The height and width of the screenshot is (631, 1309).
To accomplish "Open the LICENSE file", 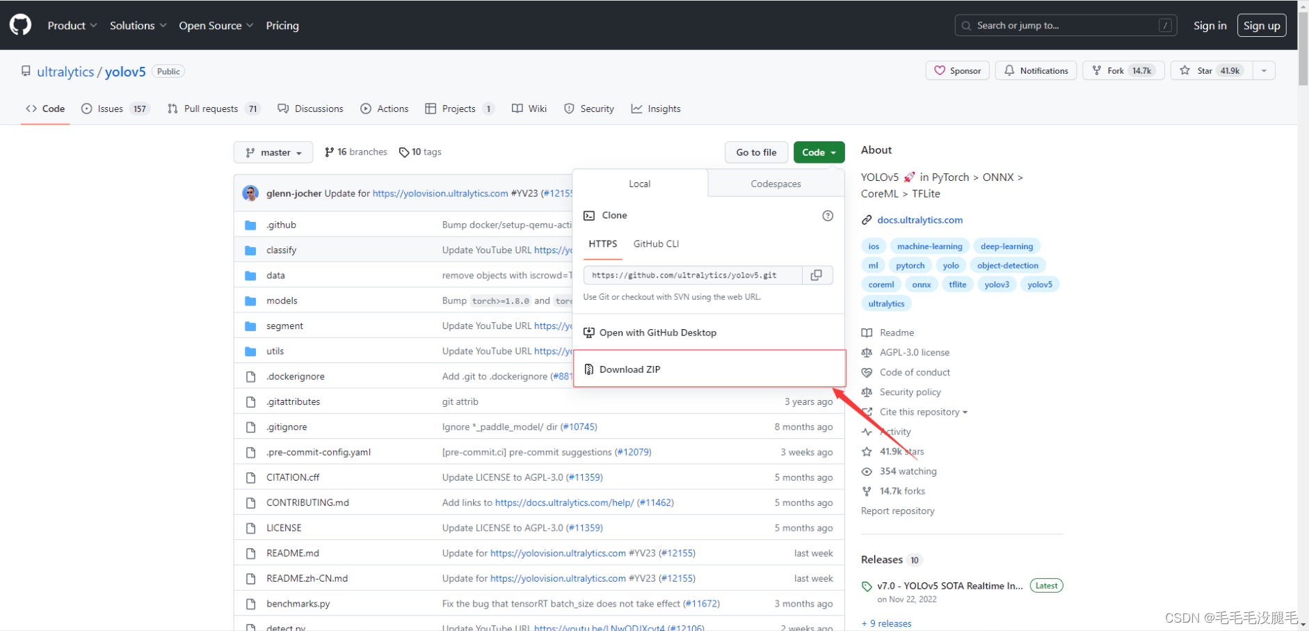I will [x=284, y=528].
